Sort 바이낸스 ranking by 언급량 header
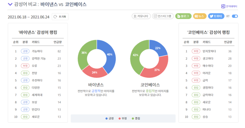Image resolution: width=245 pixels, height=128 pixels. pyautogui.click(x=57, y=42)
